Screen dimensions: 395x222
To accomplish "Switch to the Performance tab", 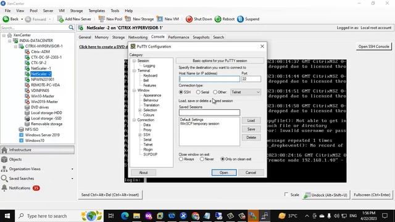I will pos(178,37).
